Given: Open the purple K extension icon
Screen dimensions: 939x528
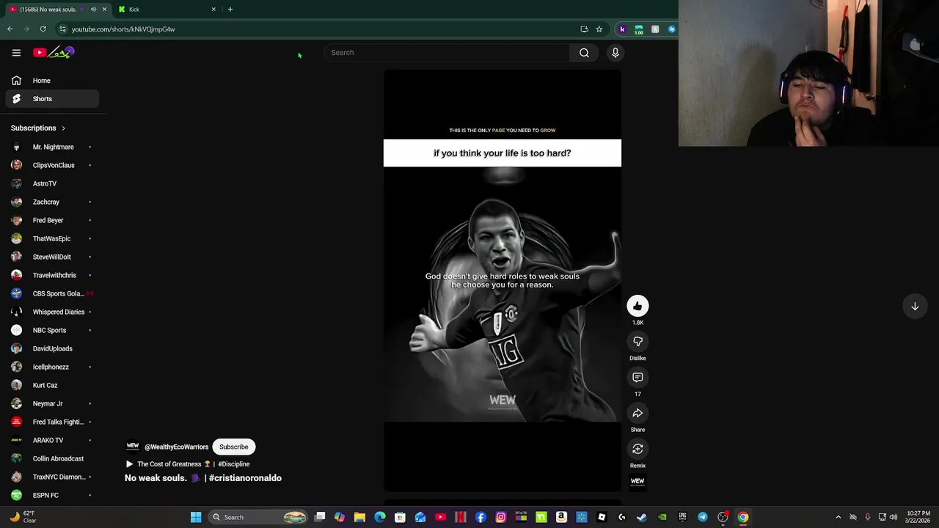Looking at the screenshot, I should (x=622, y=29).
